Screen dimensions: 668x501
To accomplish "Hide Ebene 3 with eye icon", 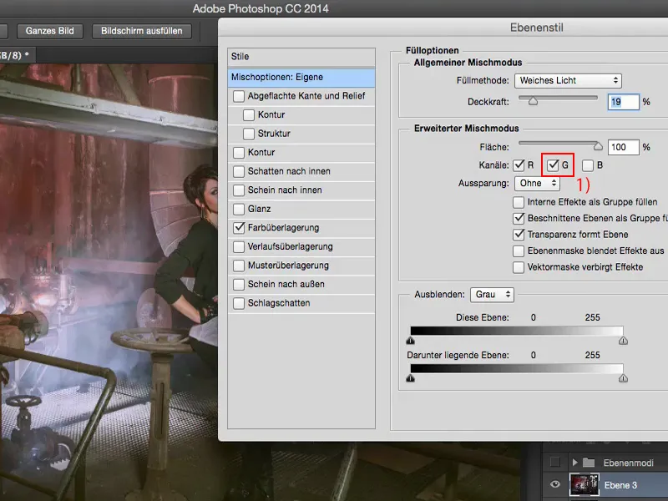I will point(554,484).
